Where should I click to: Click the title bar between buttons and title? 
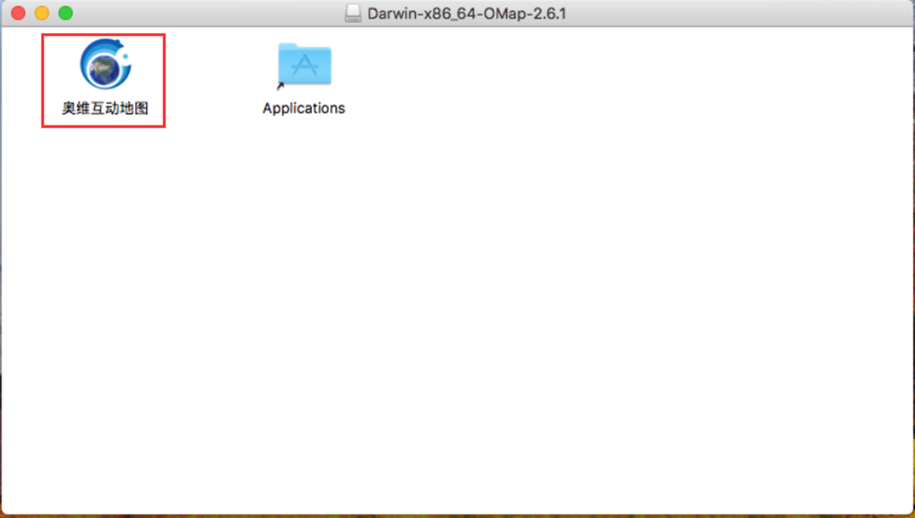click(x=208, y=13)
